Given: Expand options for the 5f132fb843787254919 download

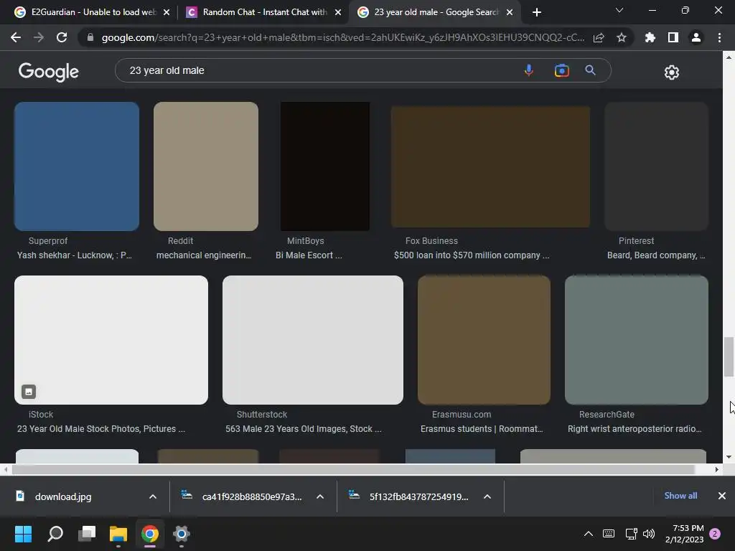Looking at the screenshot, I should pyautogui.click(x=487, y=496).
